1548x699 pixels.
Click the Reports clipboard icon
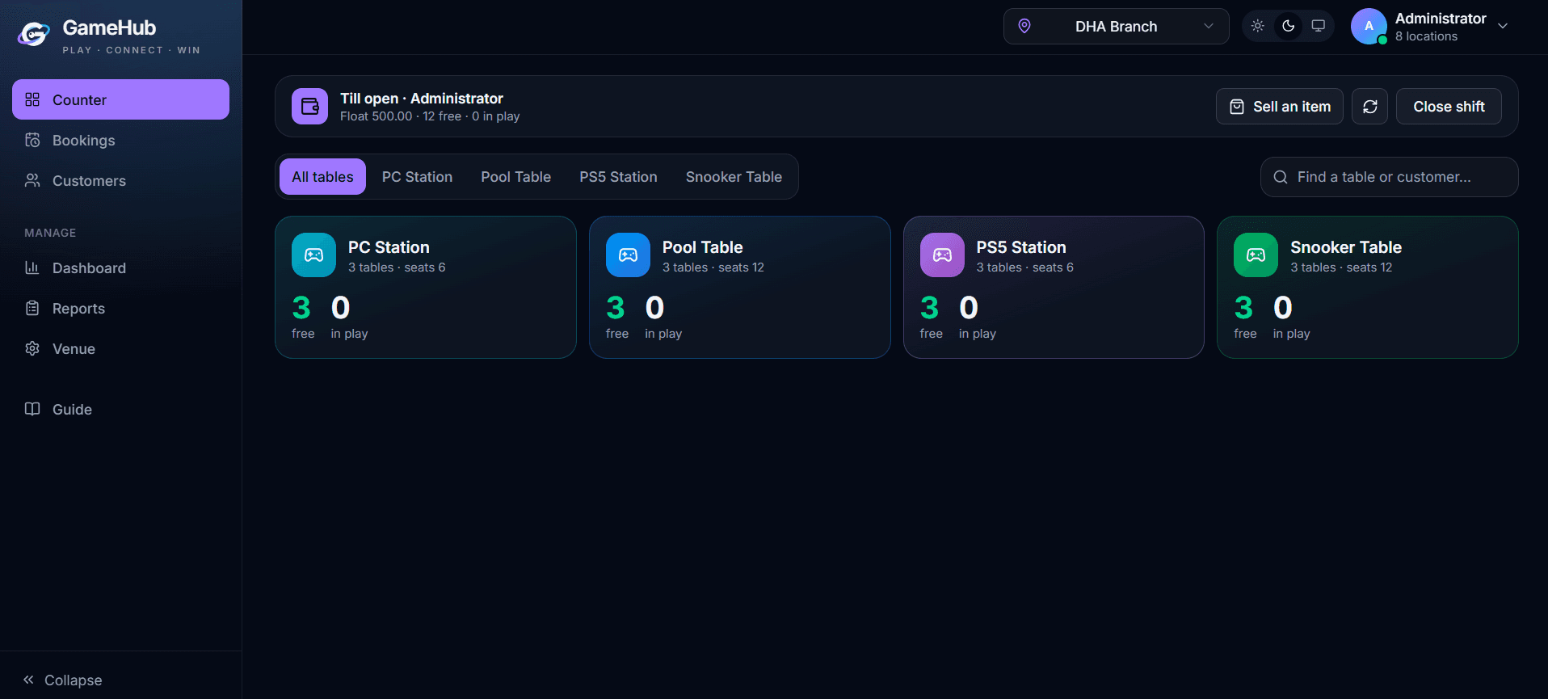(32, 308)
